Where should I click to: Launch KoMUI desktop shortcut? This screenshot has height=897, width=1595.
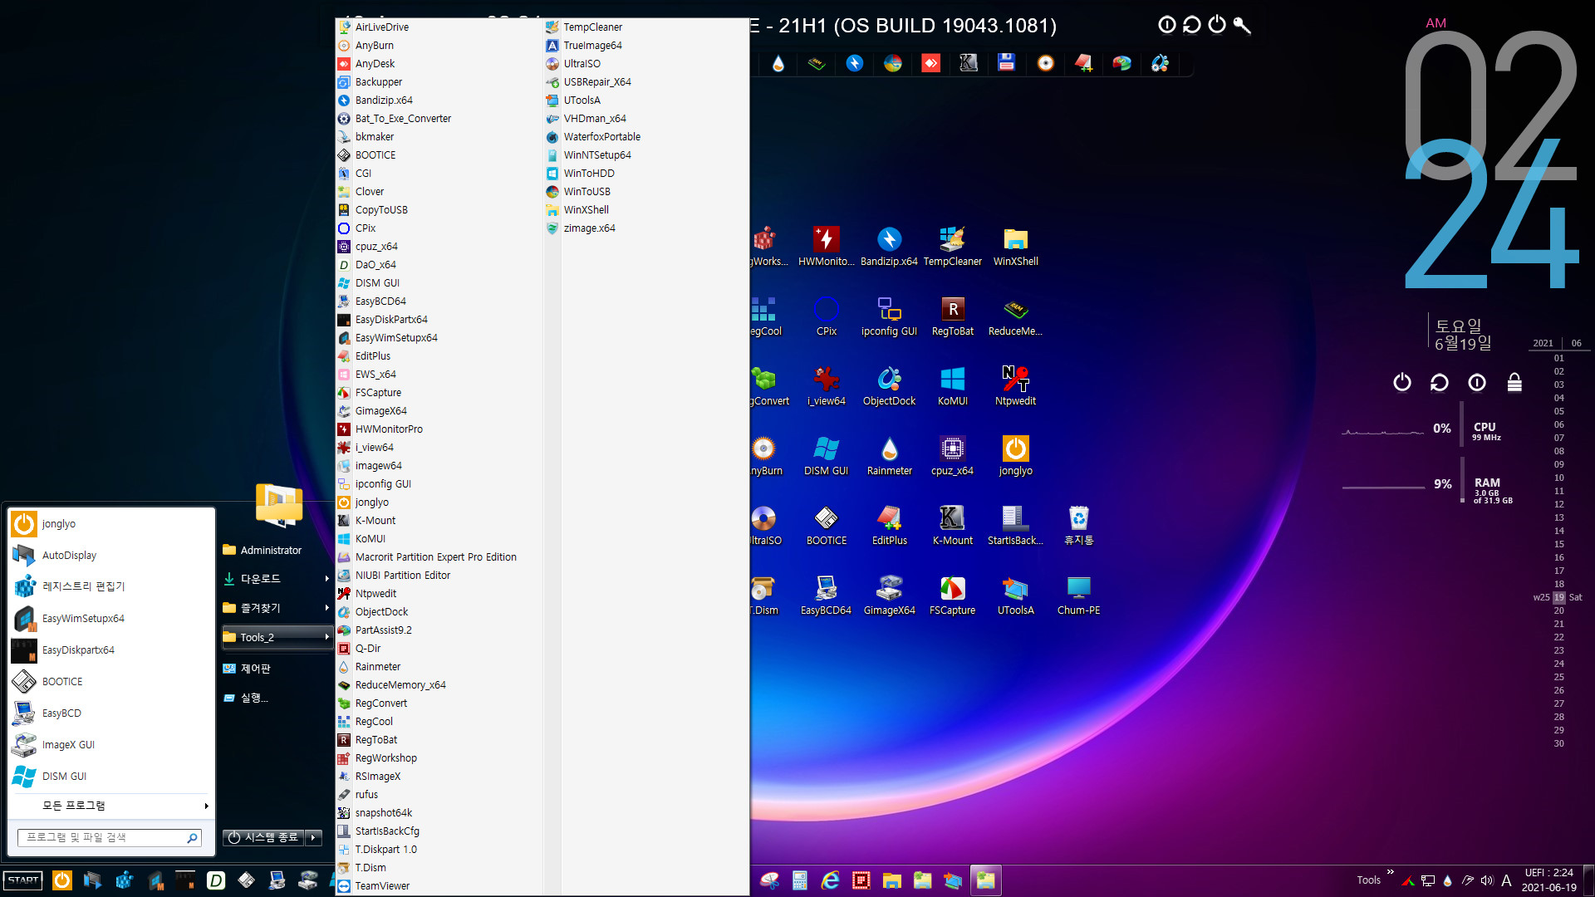(x=952, y=385)
